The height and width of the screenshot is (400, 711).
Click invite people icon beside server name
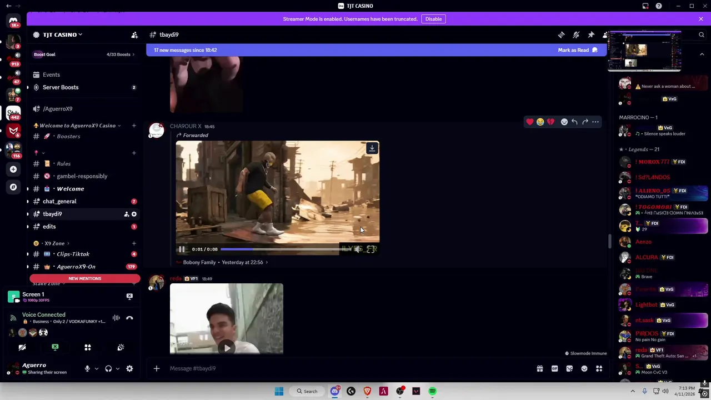pos(134,34)
